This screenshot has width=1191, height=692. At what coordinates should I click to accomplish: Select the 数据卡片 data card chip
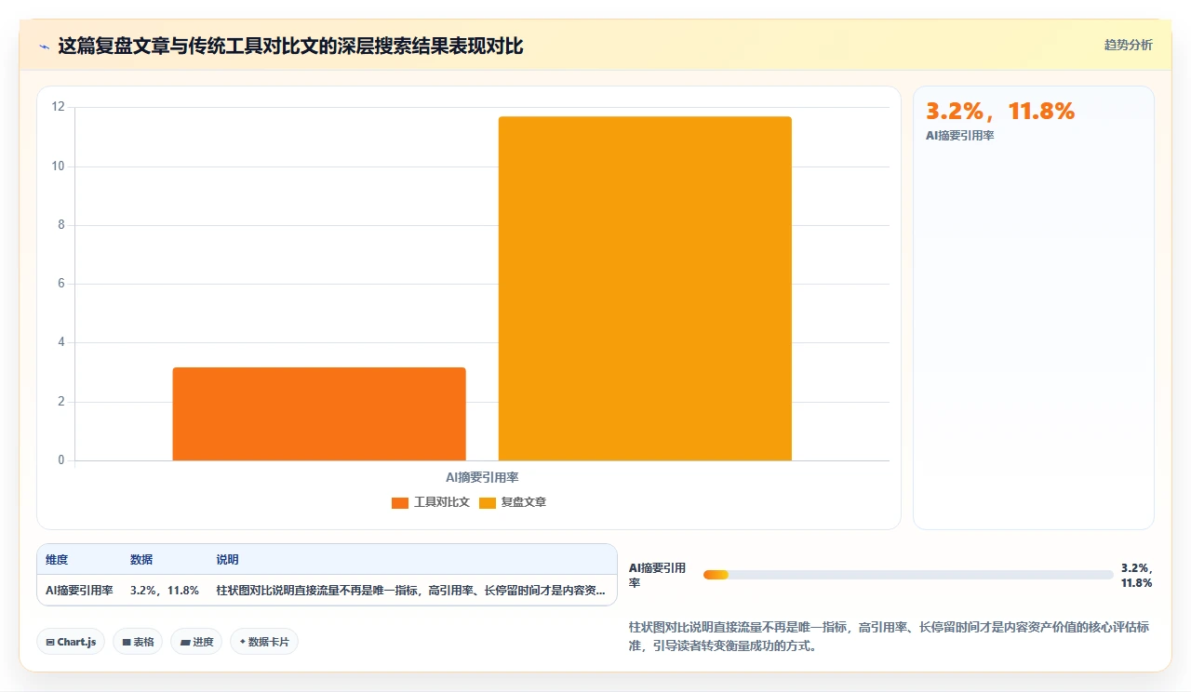[x=264, y=642]
